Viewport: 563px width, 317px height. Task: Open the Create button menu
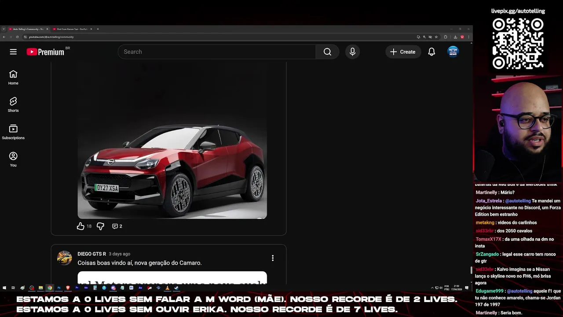pos(403,52)
